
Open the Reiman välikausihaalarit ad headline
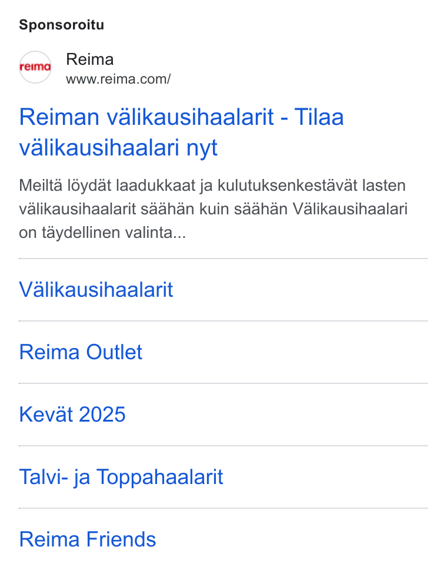(181, 132)
